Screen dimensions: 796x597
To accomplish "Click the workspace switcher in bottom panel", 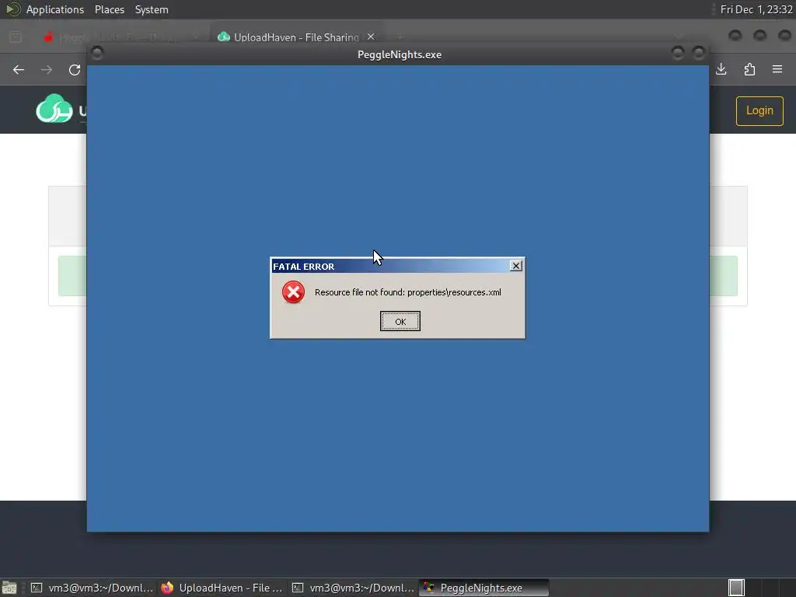I will click(736, 588).
